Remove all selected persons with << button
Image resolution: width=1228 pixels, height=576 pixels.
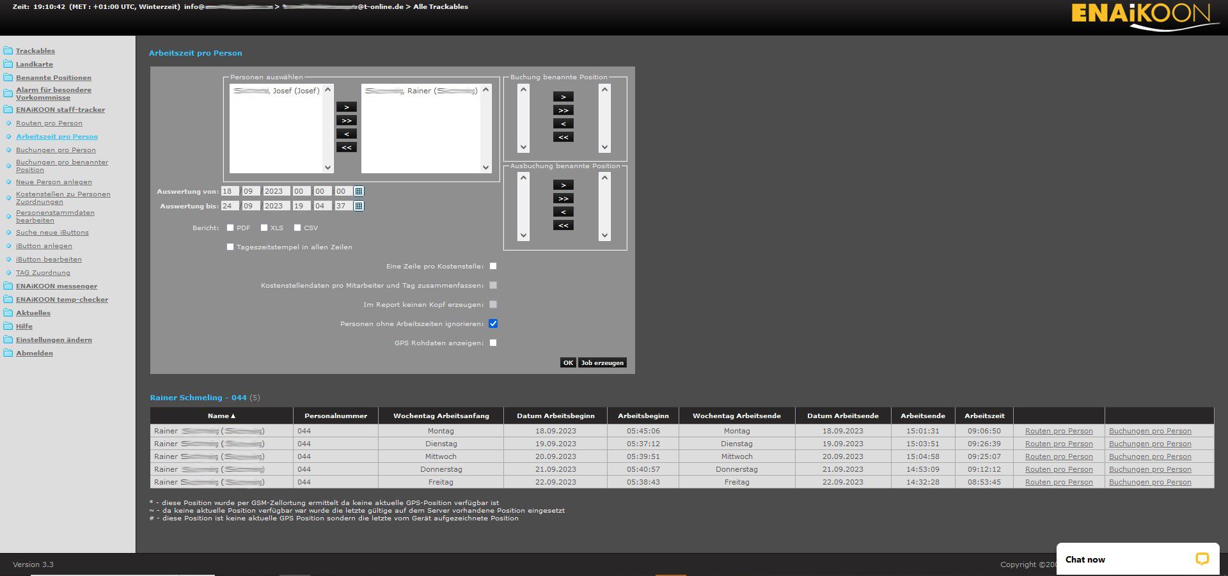pos(346,148)
